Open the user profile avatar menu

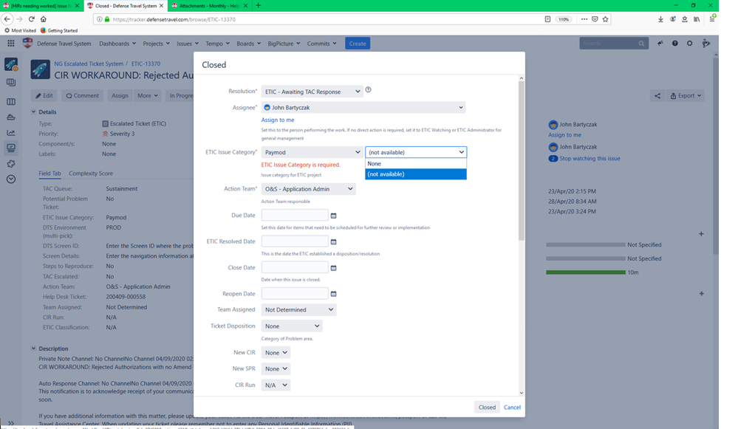(706, 44)
